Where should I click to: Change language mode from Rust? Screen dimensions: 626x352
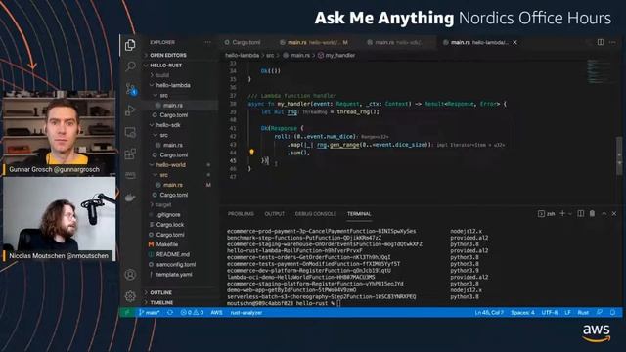(583, 313)
